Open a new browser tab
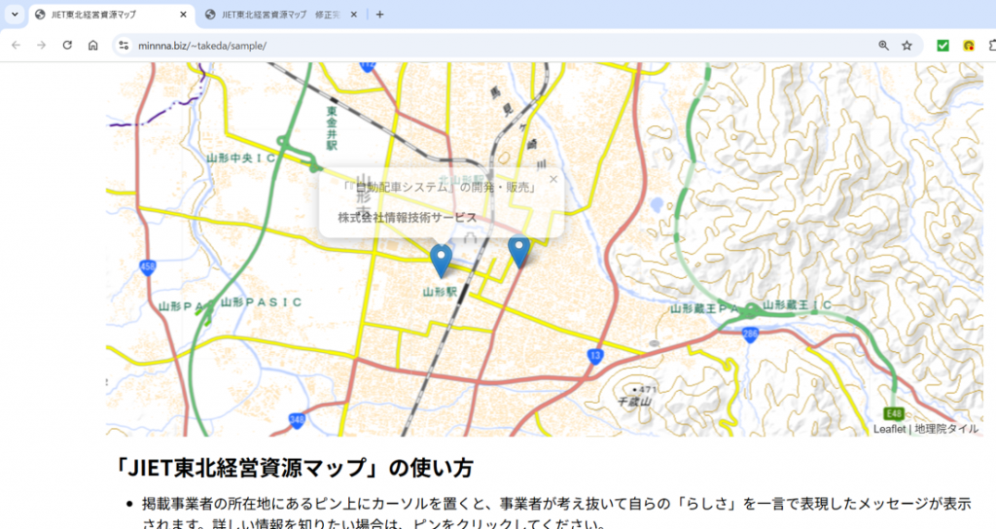This screenshot has height=529, width=996. [x=379, y=15]
